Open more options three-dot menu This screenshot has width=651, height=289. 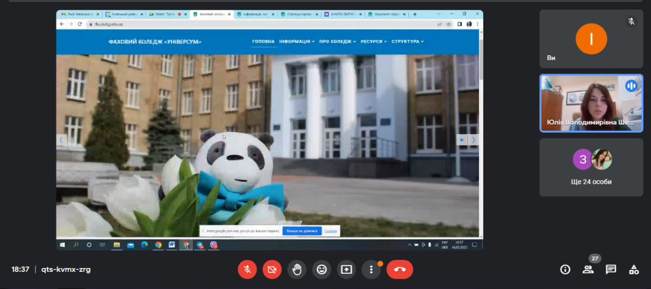[372, 269]
